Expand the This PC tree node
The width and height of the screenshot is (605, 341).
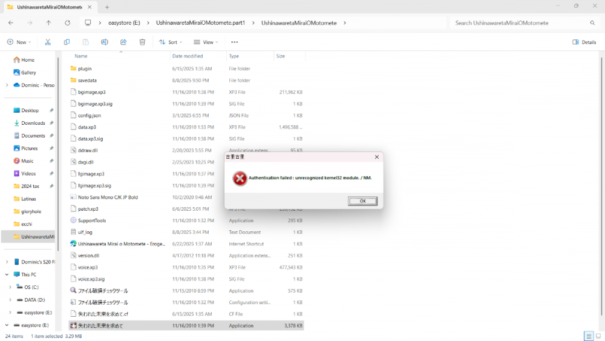[x=7, y=274]
